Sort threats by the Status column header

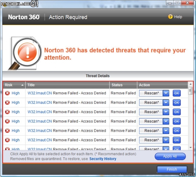(x=123, y=85)
